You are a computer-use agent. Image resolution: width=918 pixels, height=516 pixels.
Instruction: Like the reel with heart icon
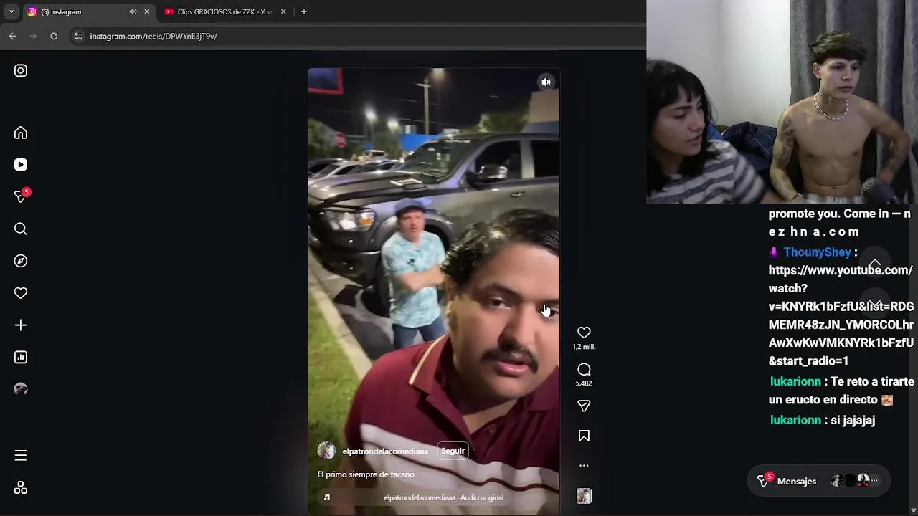tap(584, 333)
